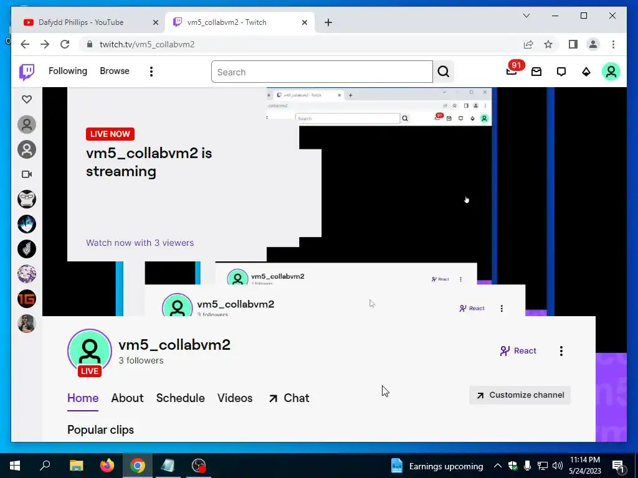Switch to the Dafydd Phillips YouTube tab
Image resolution: width=638 pixels, height=478 pixels.
coord(81,22)
